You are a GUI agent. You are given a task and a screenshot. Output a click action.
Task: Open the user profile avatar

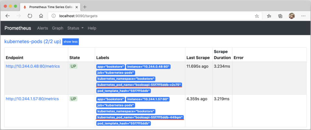point(292,16)
